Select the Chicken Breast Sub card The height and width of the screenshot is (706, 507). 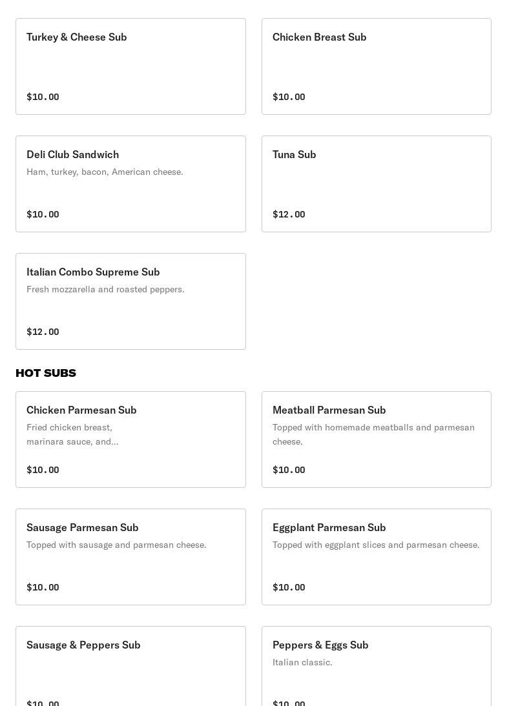pyautogui.click(x=376, y=66)
